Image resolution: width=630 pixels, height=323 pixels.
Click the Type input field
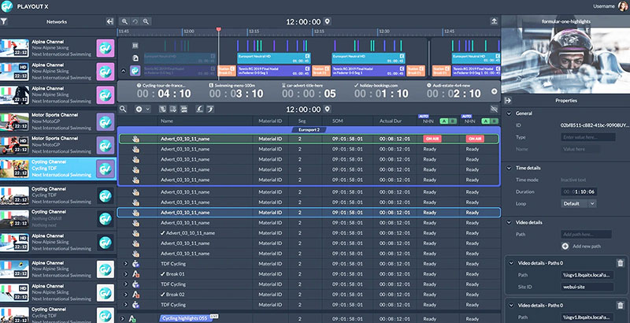coord(587,137)
